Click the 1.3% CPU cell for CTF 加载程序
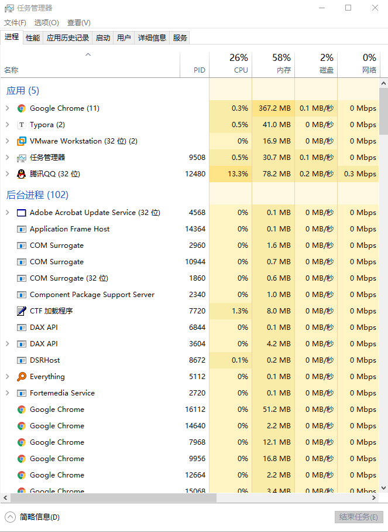The width and height of the screenshot is (388, 532). [231, 311]
